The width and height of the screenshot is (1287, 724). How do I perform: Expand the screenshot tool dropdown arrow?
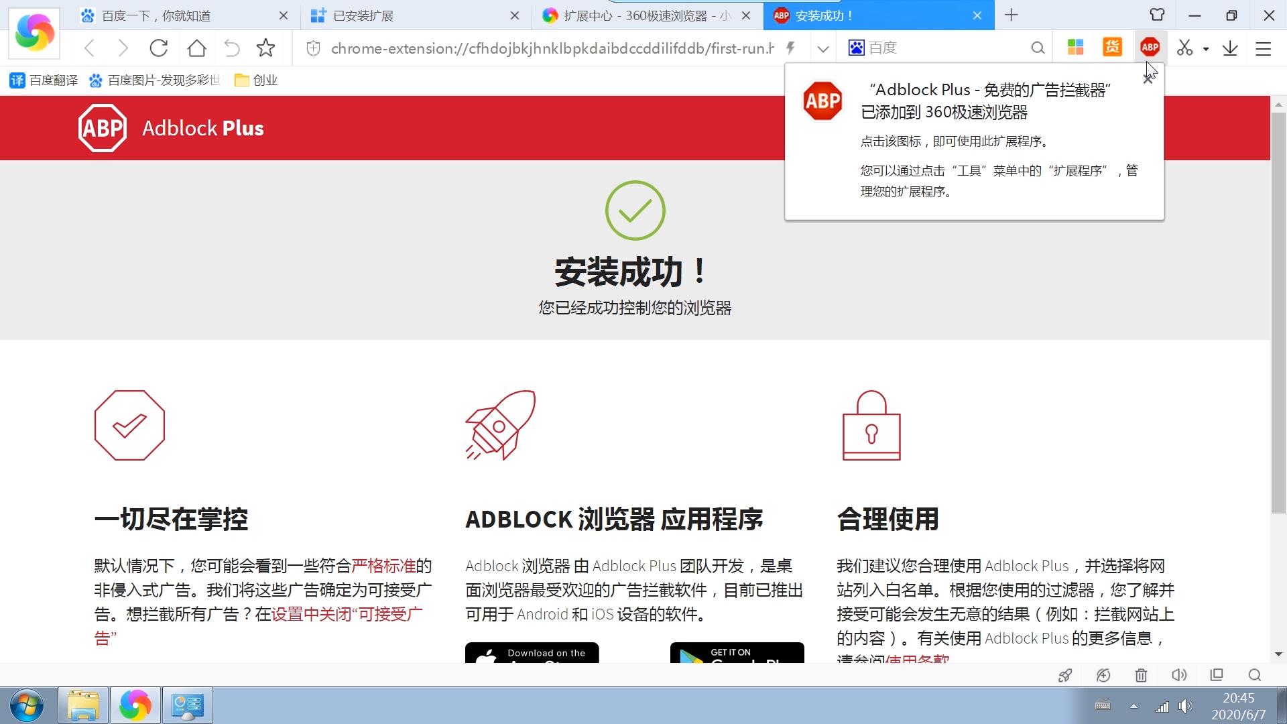(x=1205, y=48)
